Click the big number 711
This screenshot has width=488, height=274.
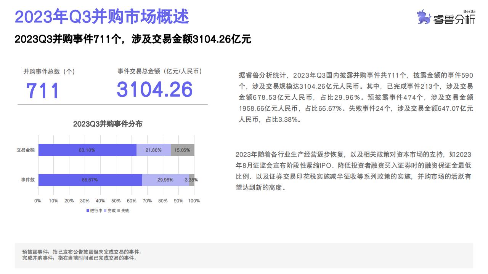click(43, 91)
